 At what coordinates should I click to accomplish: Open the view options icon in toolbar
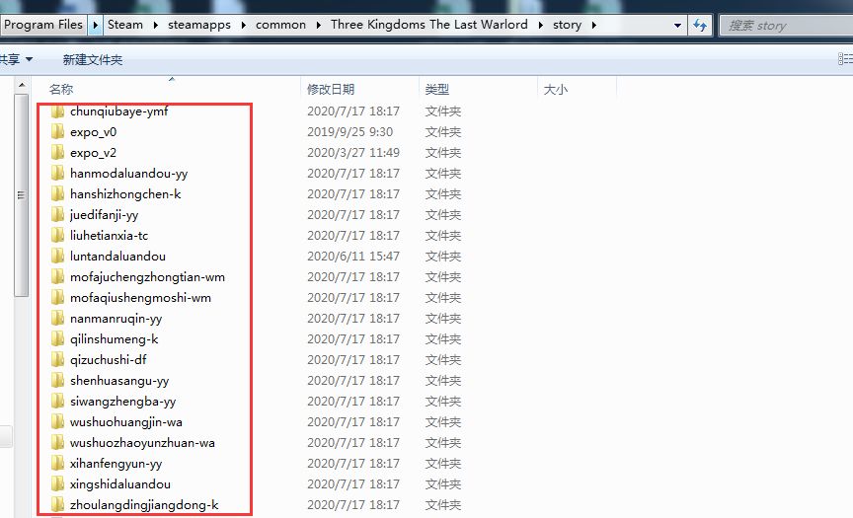[x=845, y=58]
